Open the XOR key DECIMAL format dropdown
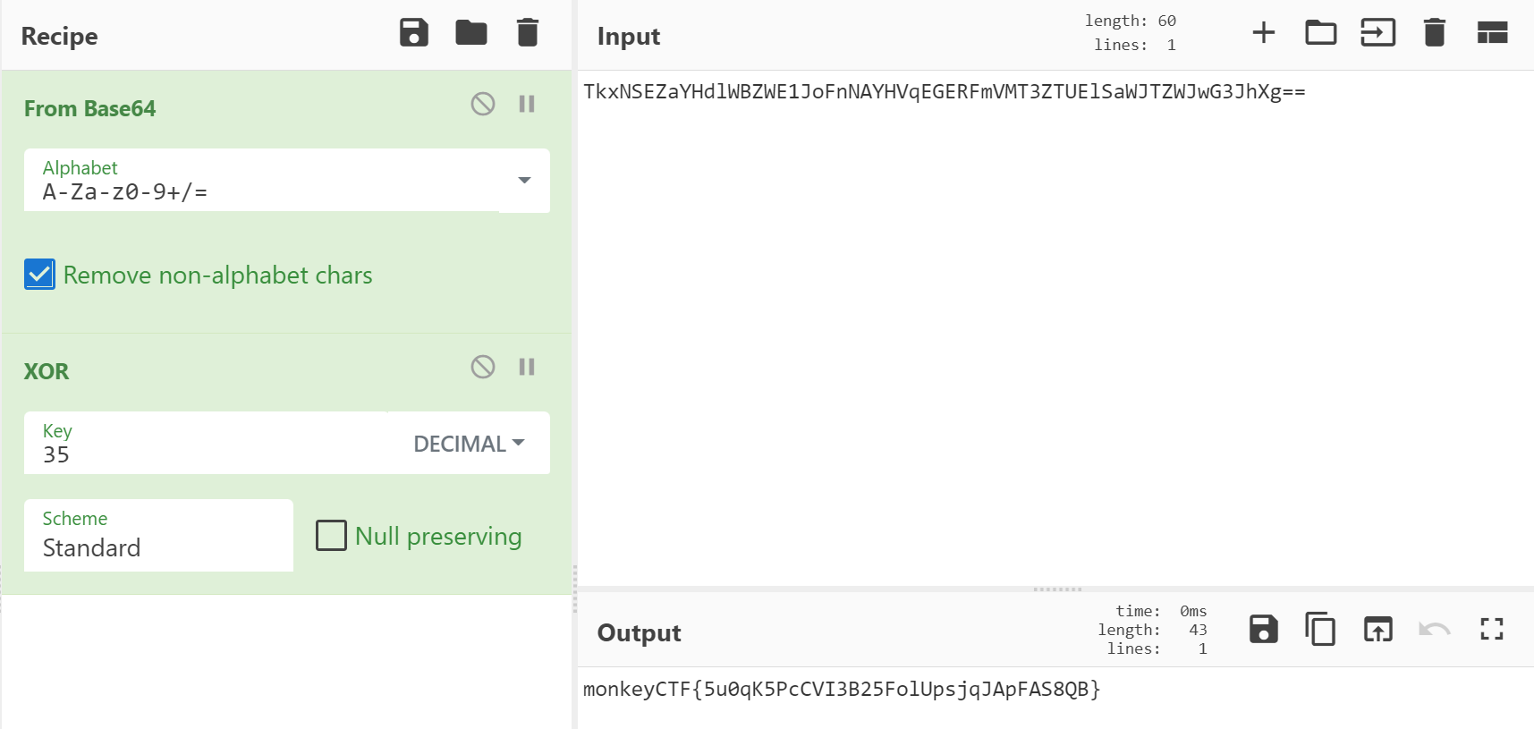The image size is (1534, 729). pyautogui.click(x=469, y=444)
